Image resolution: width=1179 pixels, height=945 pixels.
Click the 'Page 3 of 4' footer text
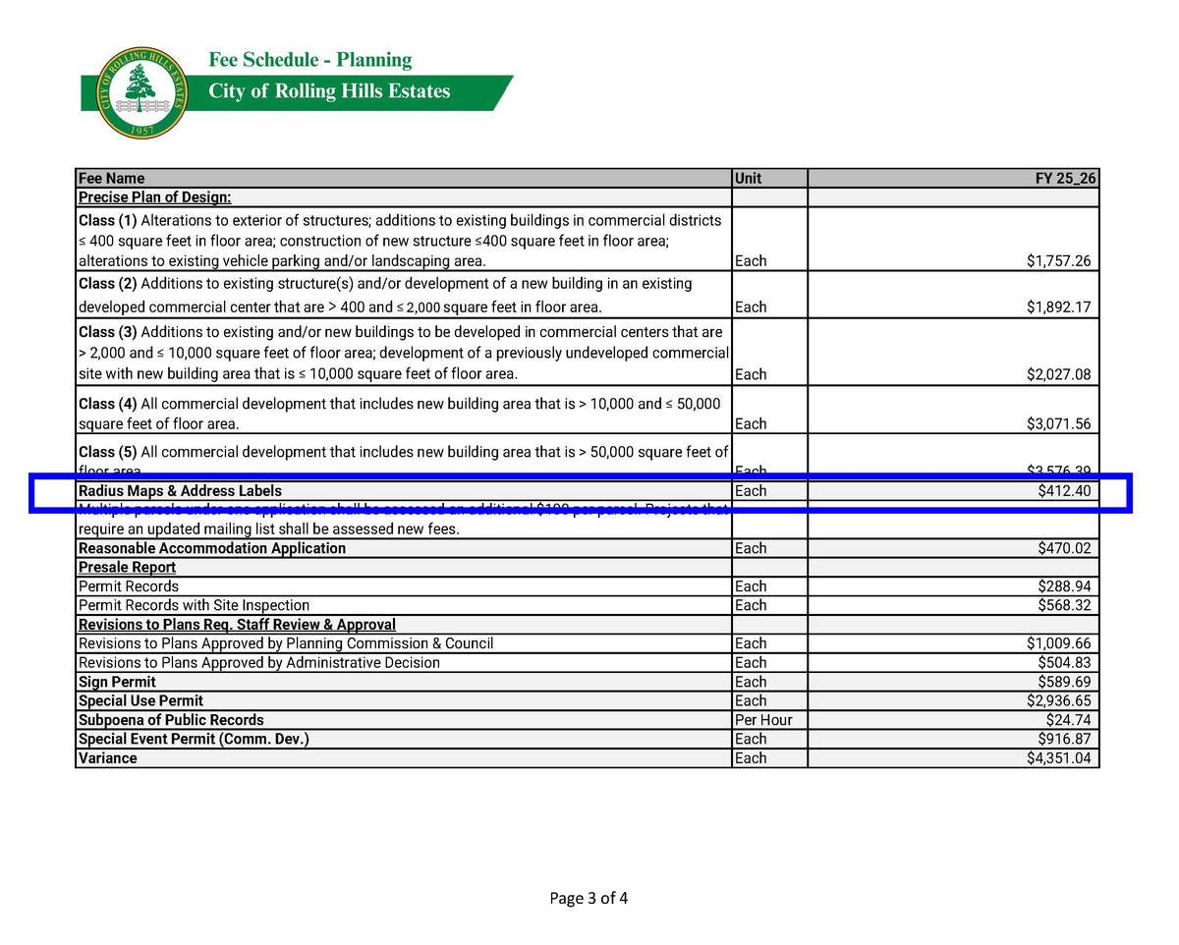(x=589, y=897)
